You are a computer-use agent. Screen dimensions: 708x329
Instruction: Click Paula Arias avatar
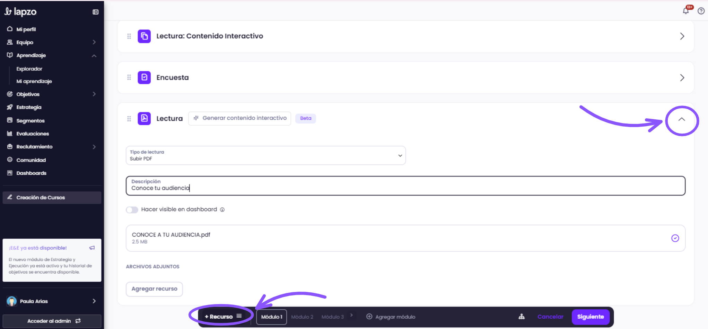click(12, 301)
